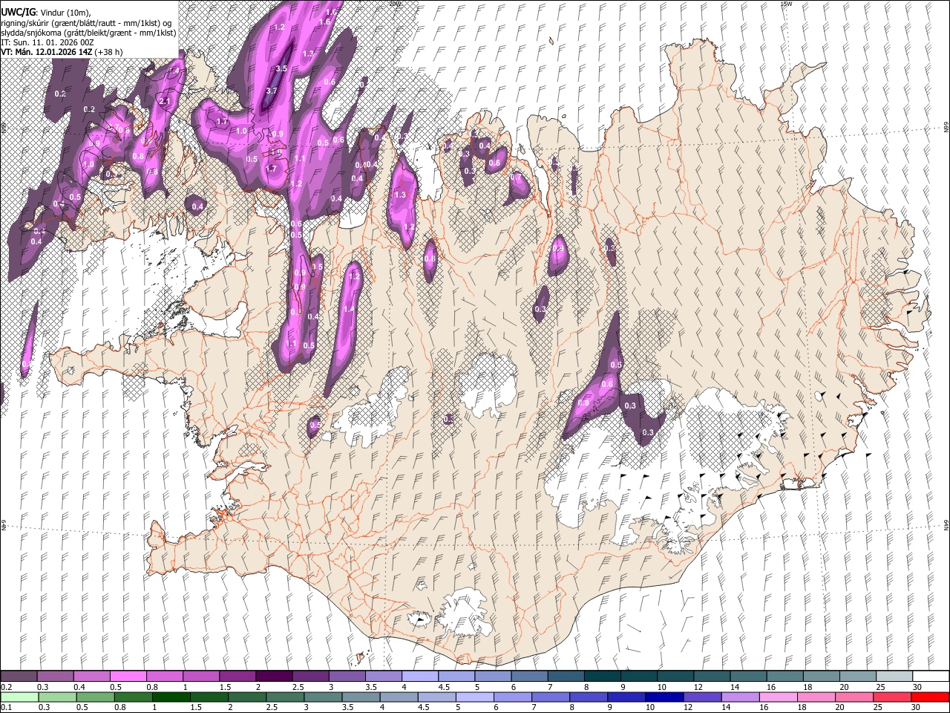This screenshot has height=713, width=950.
Task: Click the '(+38 h)' forecast offset
Action: point(109,52)
